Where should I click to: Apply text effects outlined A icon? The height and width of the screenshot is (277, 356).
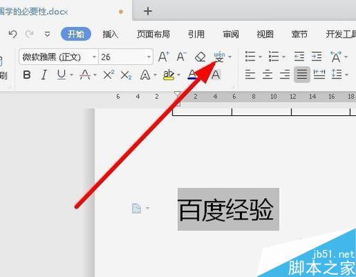click(145, 75)
